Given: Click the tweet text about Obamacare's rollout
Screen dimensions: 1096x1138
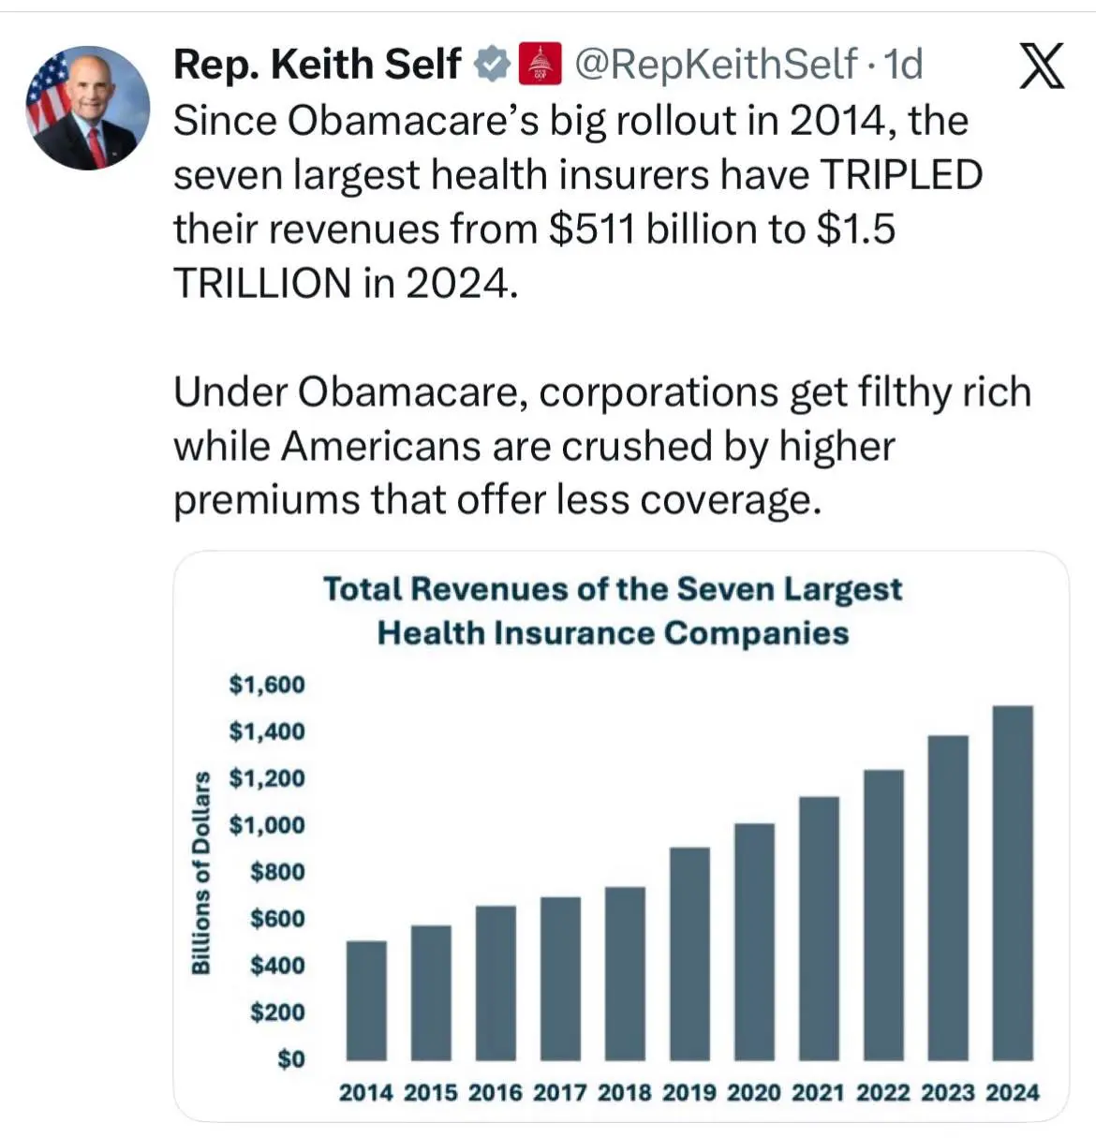Looking at the screenshot, I should pyautogui.click(x=577, y=201).
